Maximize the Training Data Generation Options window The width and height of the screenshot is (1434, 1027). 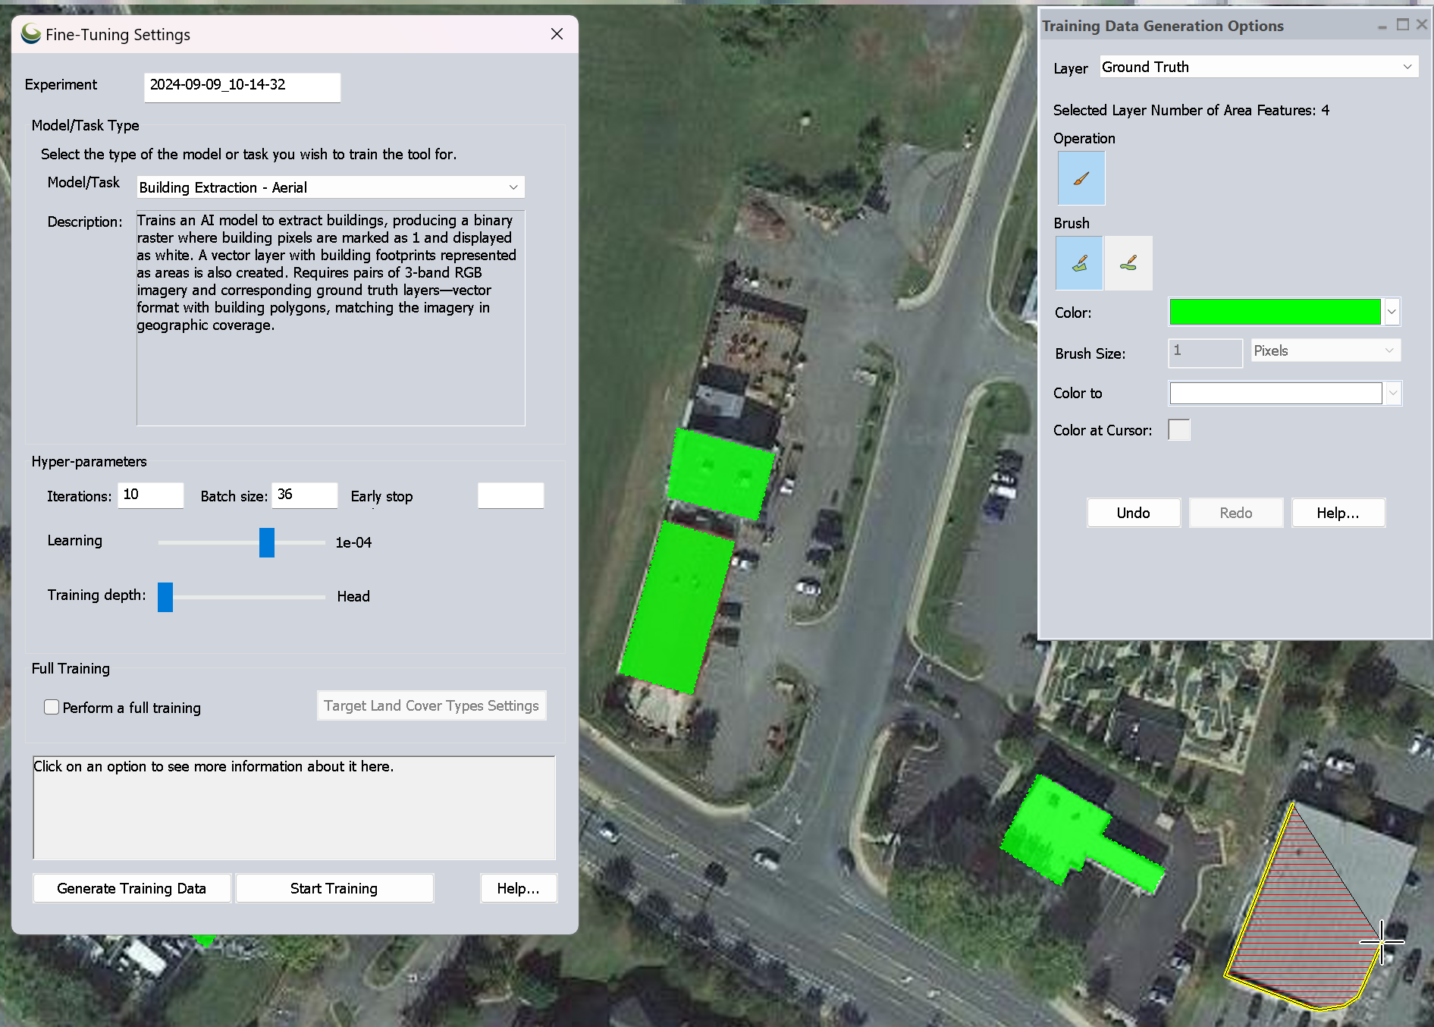coord(1402,25)
